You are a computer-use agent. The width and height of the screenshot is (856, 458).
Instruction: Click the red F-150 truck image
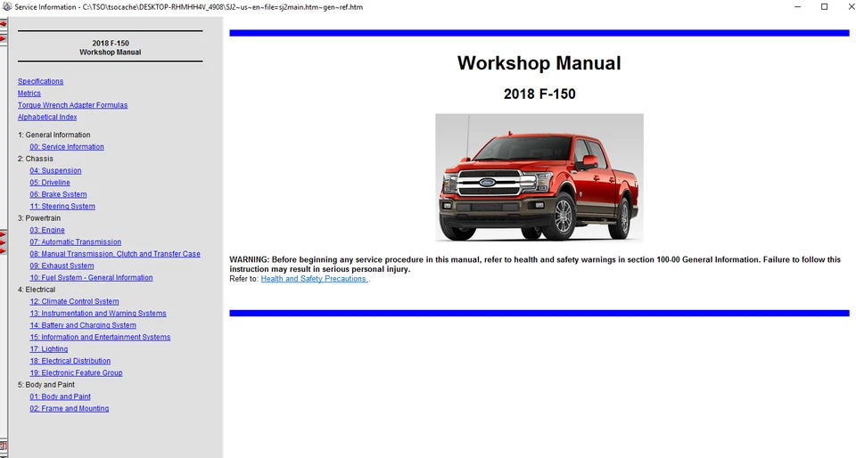coord(539,177)
